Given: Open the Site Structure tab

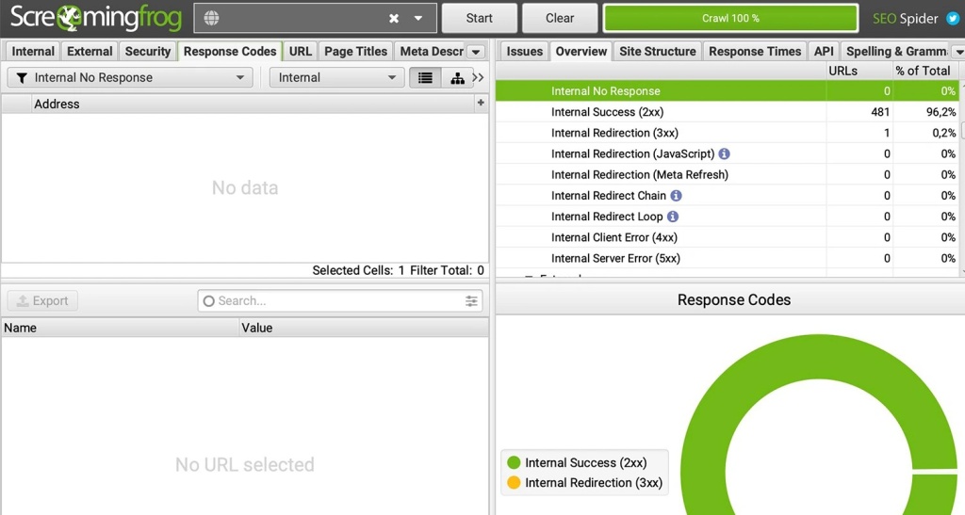Looking at the screenshot, I should [657, 52].
